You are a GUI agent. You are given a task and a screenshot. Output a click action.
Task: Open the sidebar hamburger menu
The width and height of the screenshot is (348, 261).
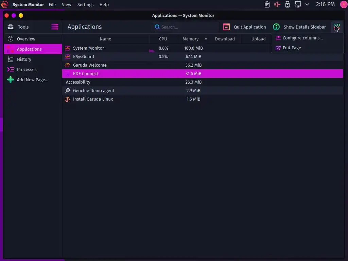55,27
